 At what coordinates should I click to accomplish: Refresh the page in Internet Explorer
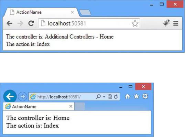(x=116, y=97)
